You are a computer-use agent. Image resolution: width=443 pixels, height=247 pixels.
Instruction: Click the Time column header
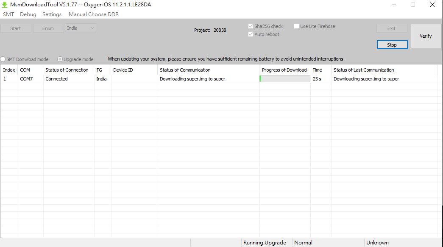click(x=320, y=70)
